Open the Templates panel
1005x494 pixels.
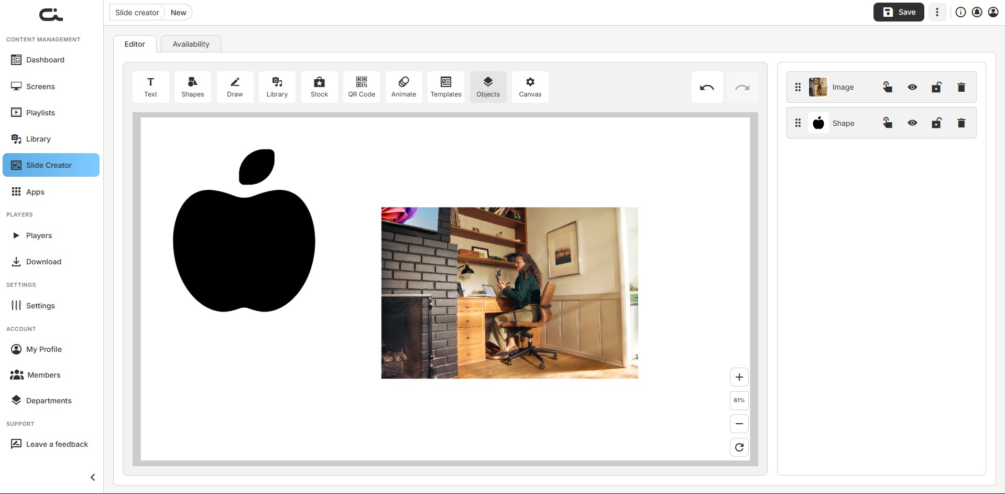tap(446, 87)
